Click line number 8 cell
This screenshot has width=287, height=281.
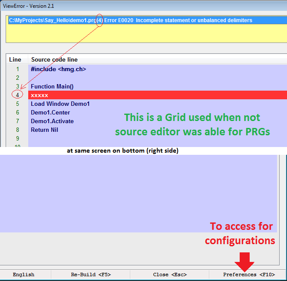coord(17,130)
